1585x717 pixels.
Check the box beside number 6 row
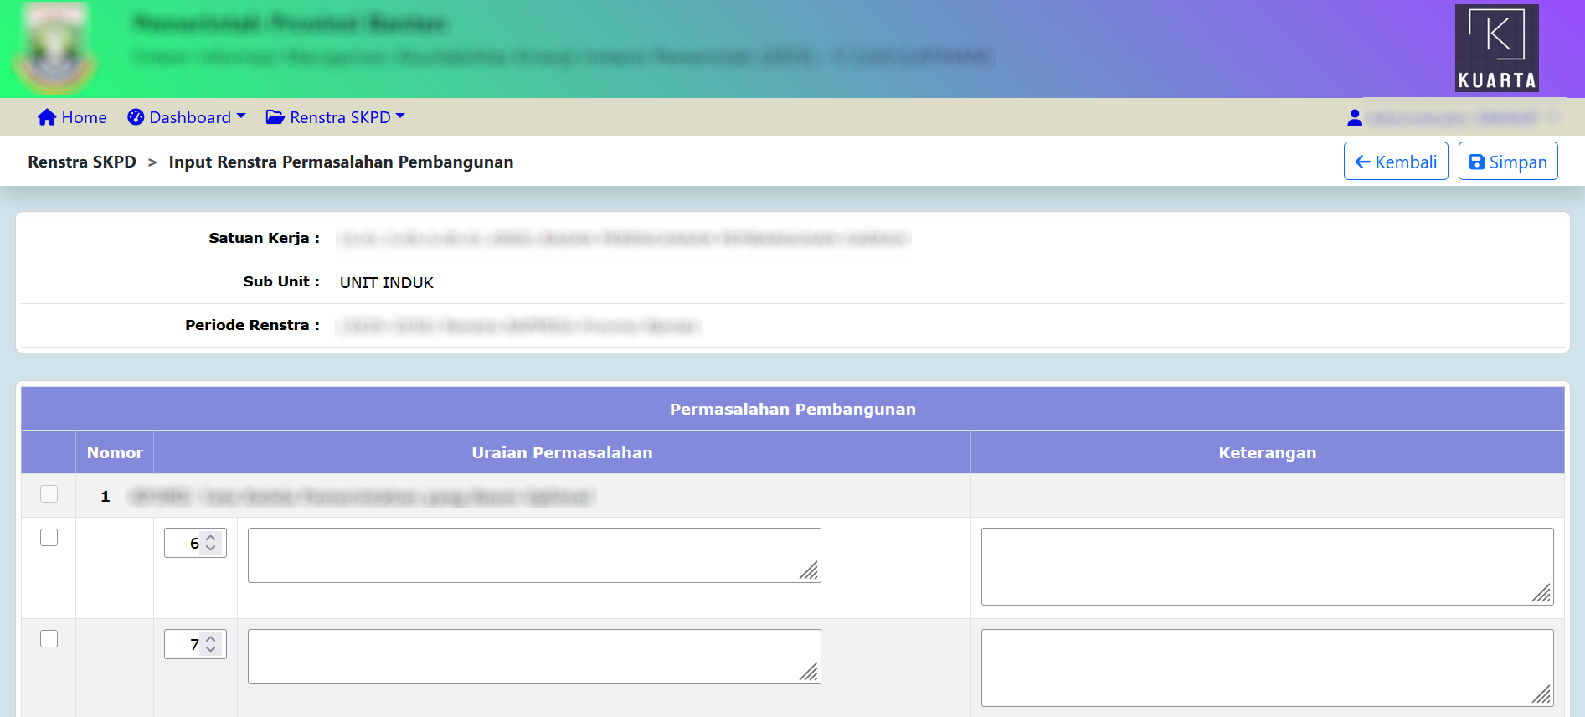pos(49,538)
